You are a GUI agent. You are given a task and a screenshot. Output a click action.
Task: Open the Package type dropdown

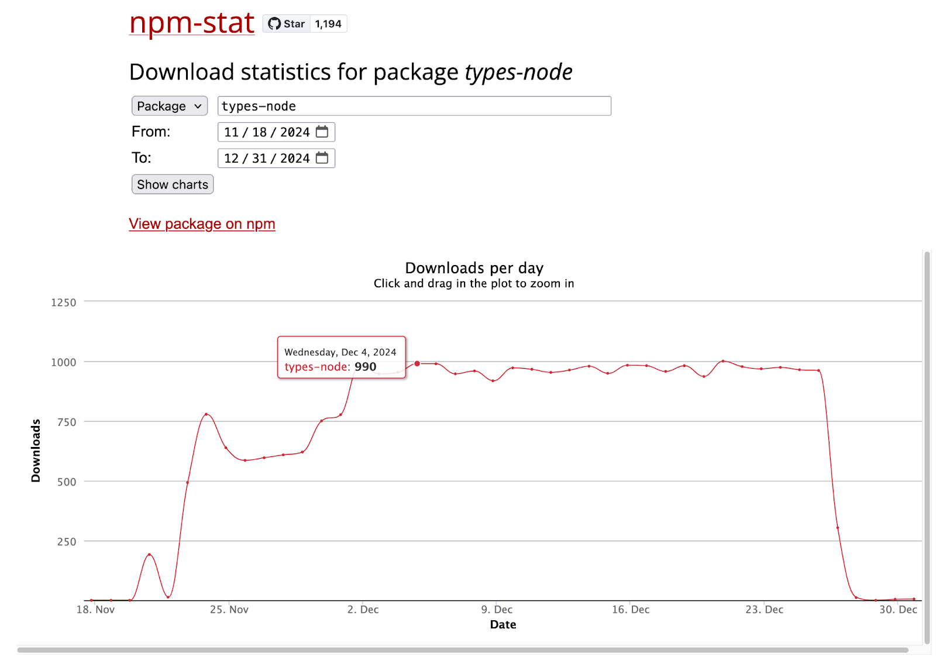170,106
